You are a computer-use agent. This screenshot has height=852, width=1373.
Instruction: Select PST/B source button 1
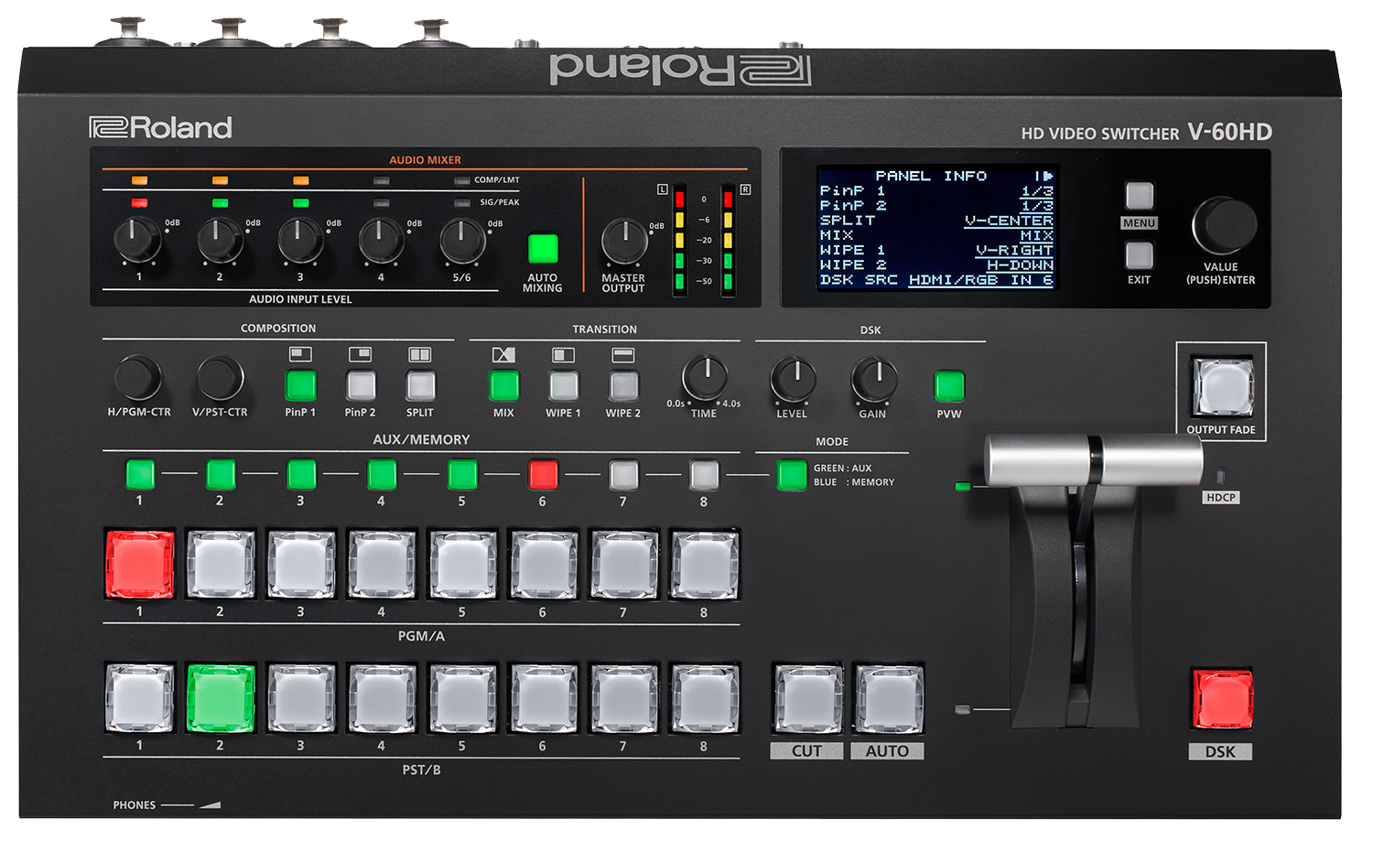140,698
